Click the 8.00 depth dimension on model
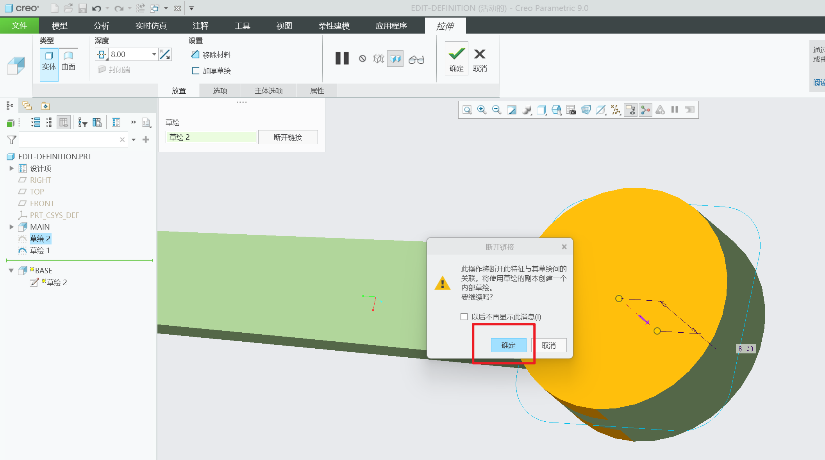Image resolution: width=825 pixels, height=460 pixels. [x=746, y=349]
